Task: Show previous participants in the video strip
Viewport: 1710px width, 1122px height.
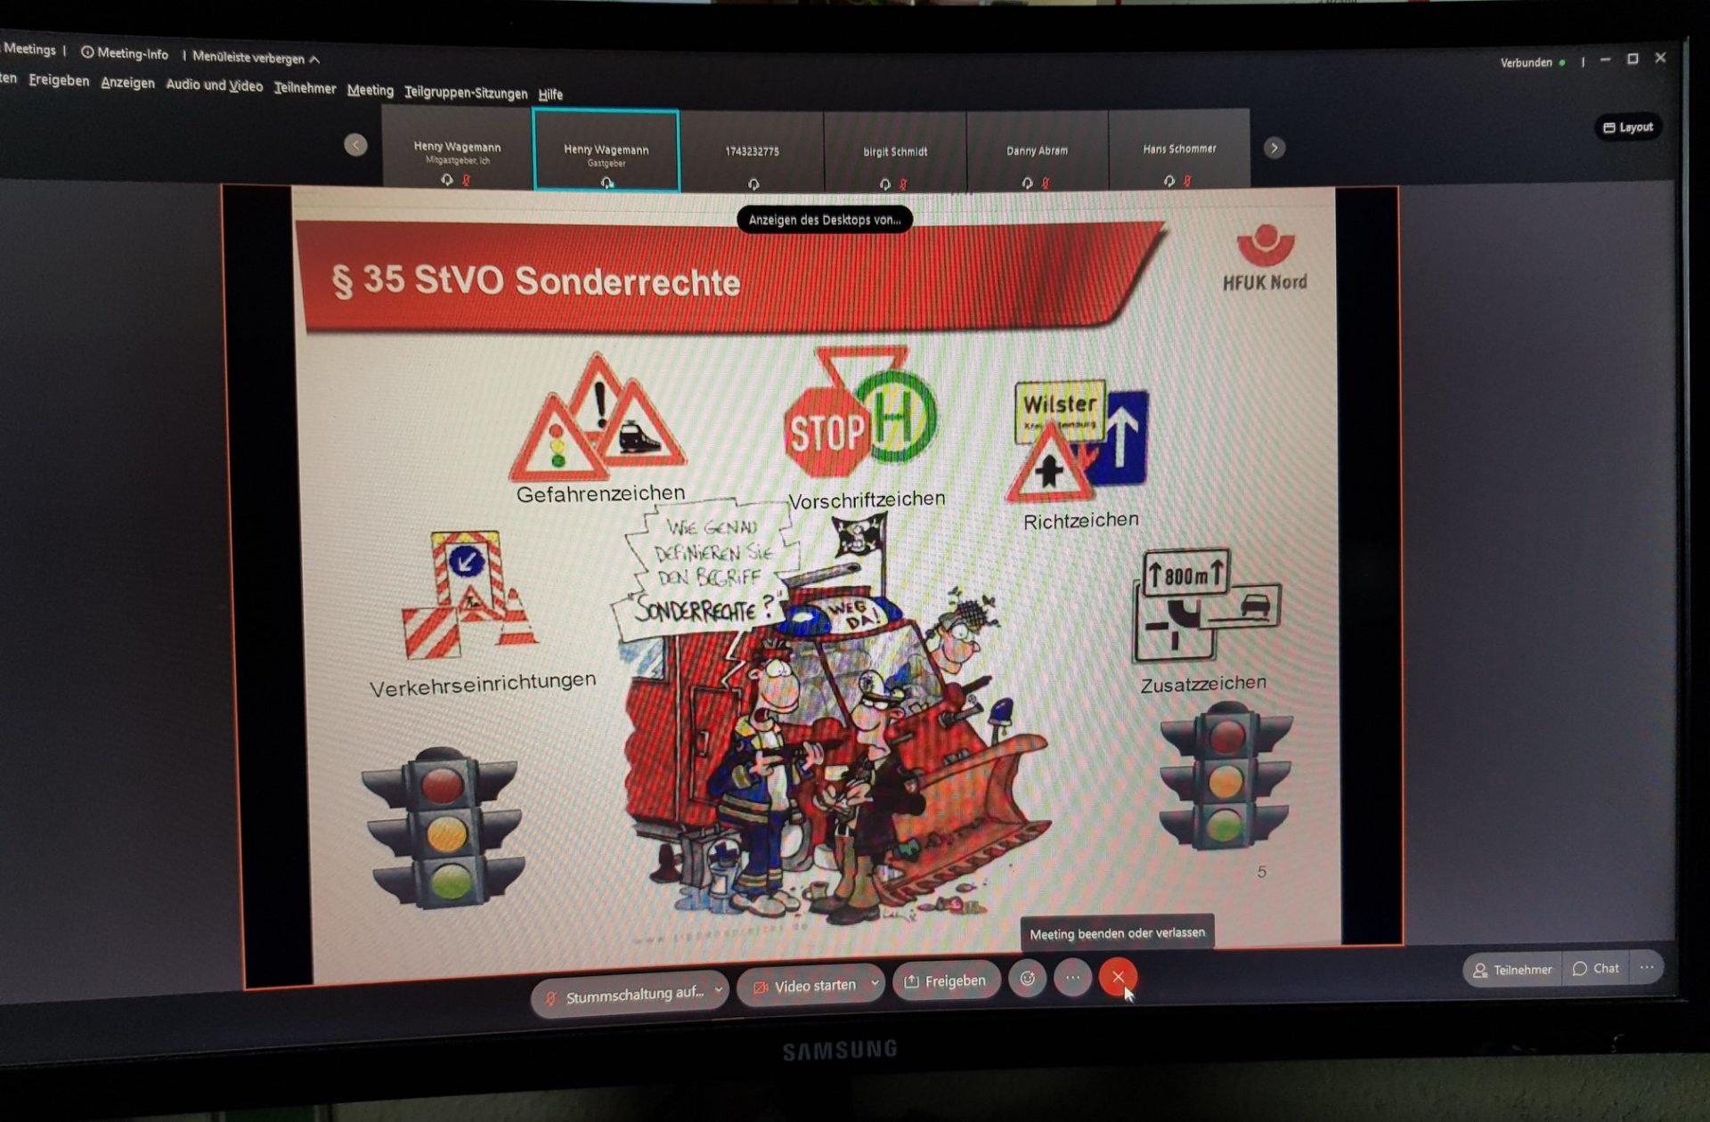Action: pyautogui.click(x=355, y=145)
